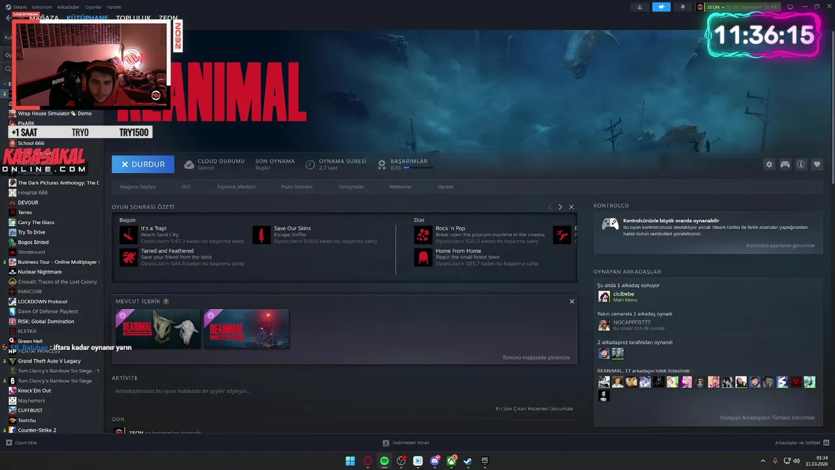Click the BAŞARIMLAR achievements progress bar
Image resolution: width=835 pixels, height=470 pixels.
(x=418, y=168)
